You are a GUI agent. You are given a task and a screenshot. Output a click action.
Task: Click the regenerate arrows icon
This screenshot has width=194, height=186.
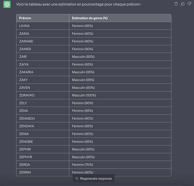click(77, 179)
